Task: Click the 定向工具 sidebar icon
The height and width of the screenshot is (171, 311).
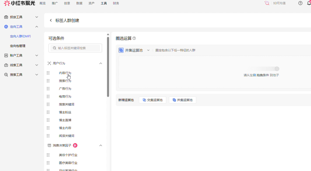Action: [x=6, y=26]
